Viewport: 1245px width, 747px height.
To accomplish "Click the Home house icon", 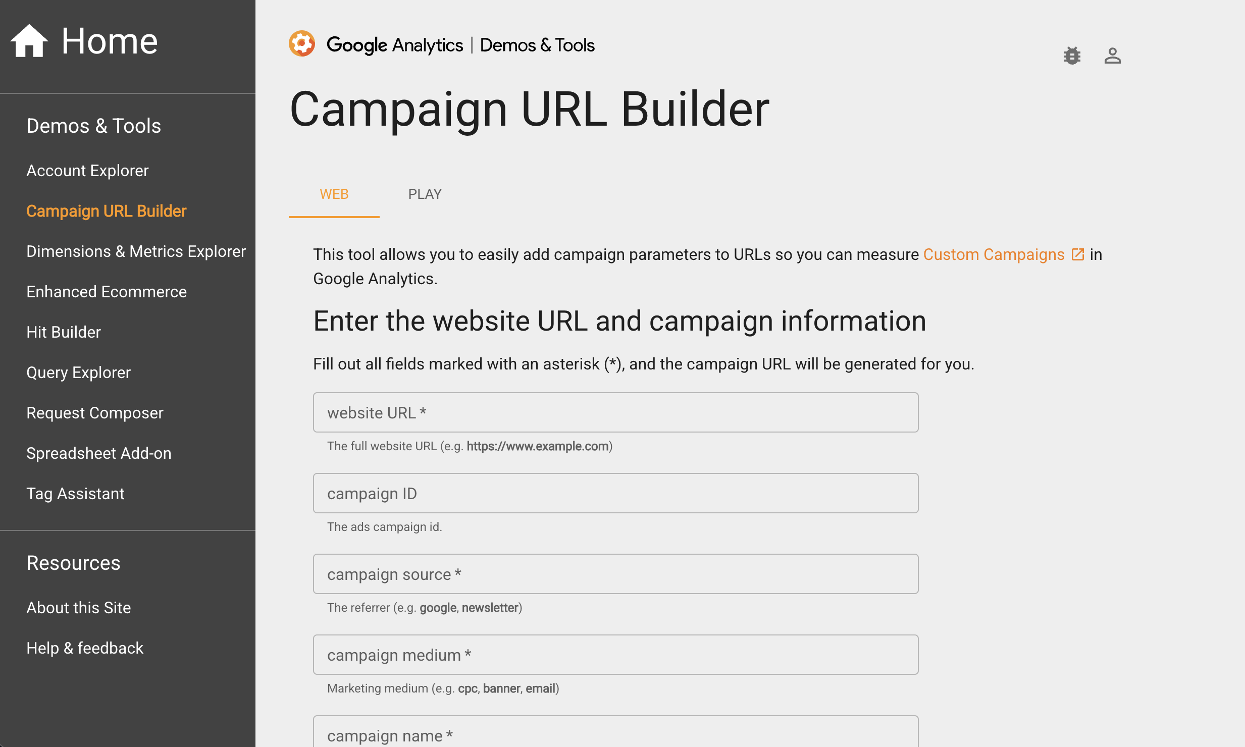I will pyautogui.click(x=29, y=41).
